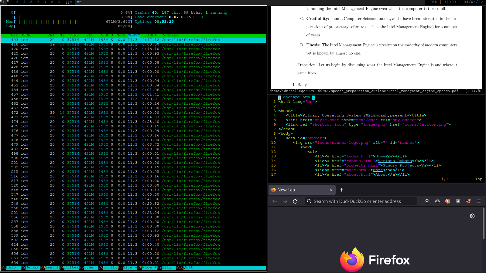This screenshot has width=486, height=273.
Task: Click vim line with title Primary Operating System
Action: click(x=356, y=116)
